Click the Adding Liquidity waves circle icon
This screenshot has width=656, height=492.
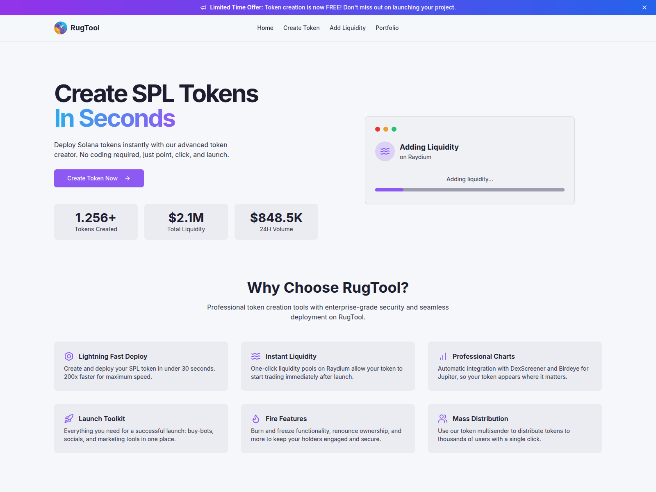click(385, 151)
